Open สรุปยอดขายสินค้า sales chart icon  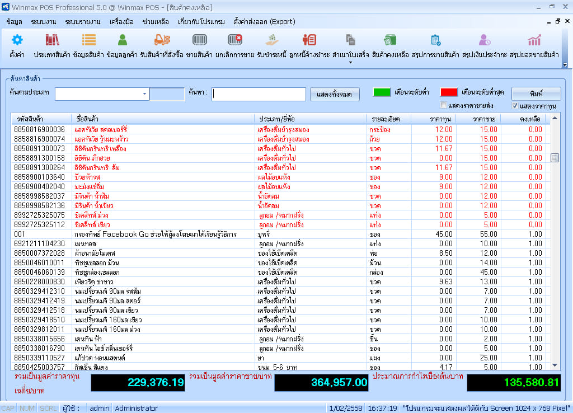coord(534,40)
